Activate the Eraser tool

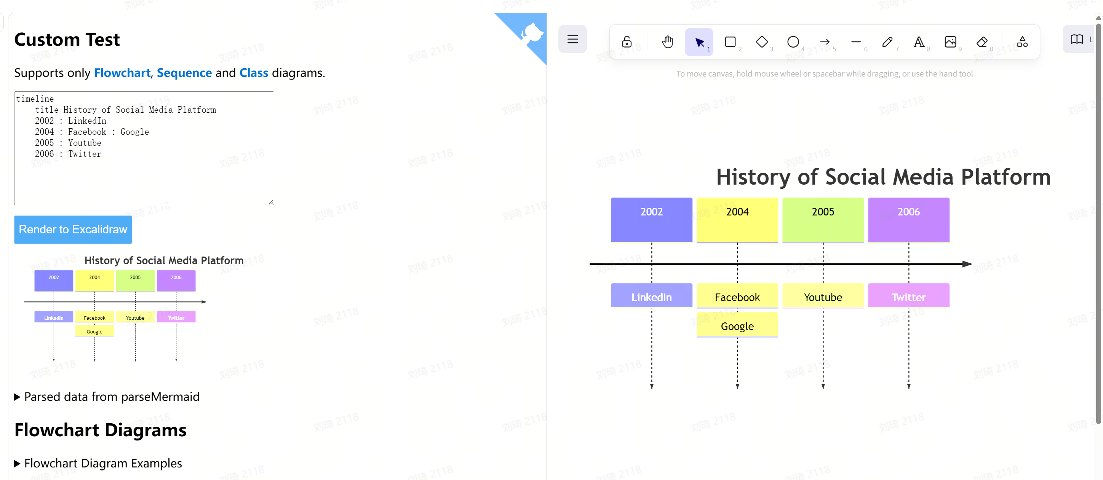coord(982,42)
